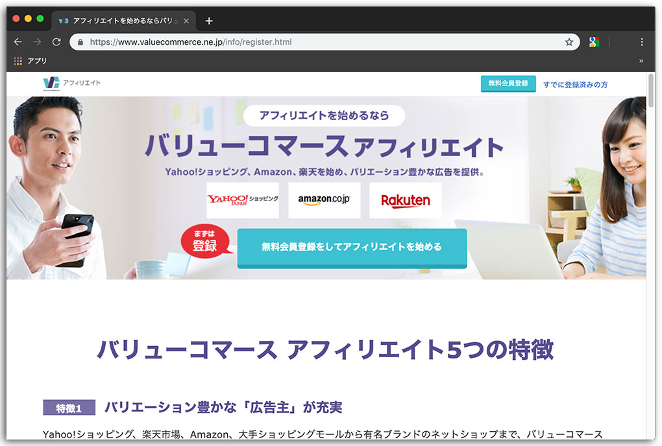The width and height of the screenshot is (662, 446).
Task: Click the page scrollbar on the right
Action: coord(652,91)
